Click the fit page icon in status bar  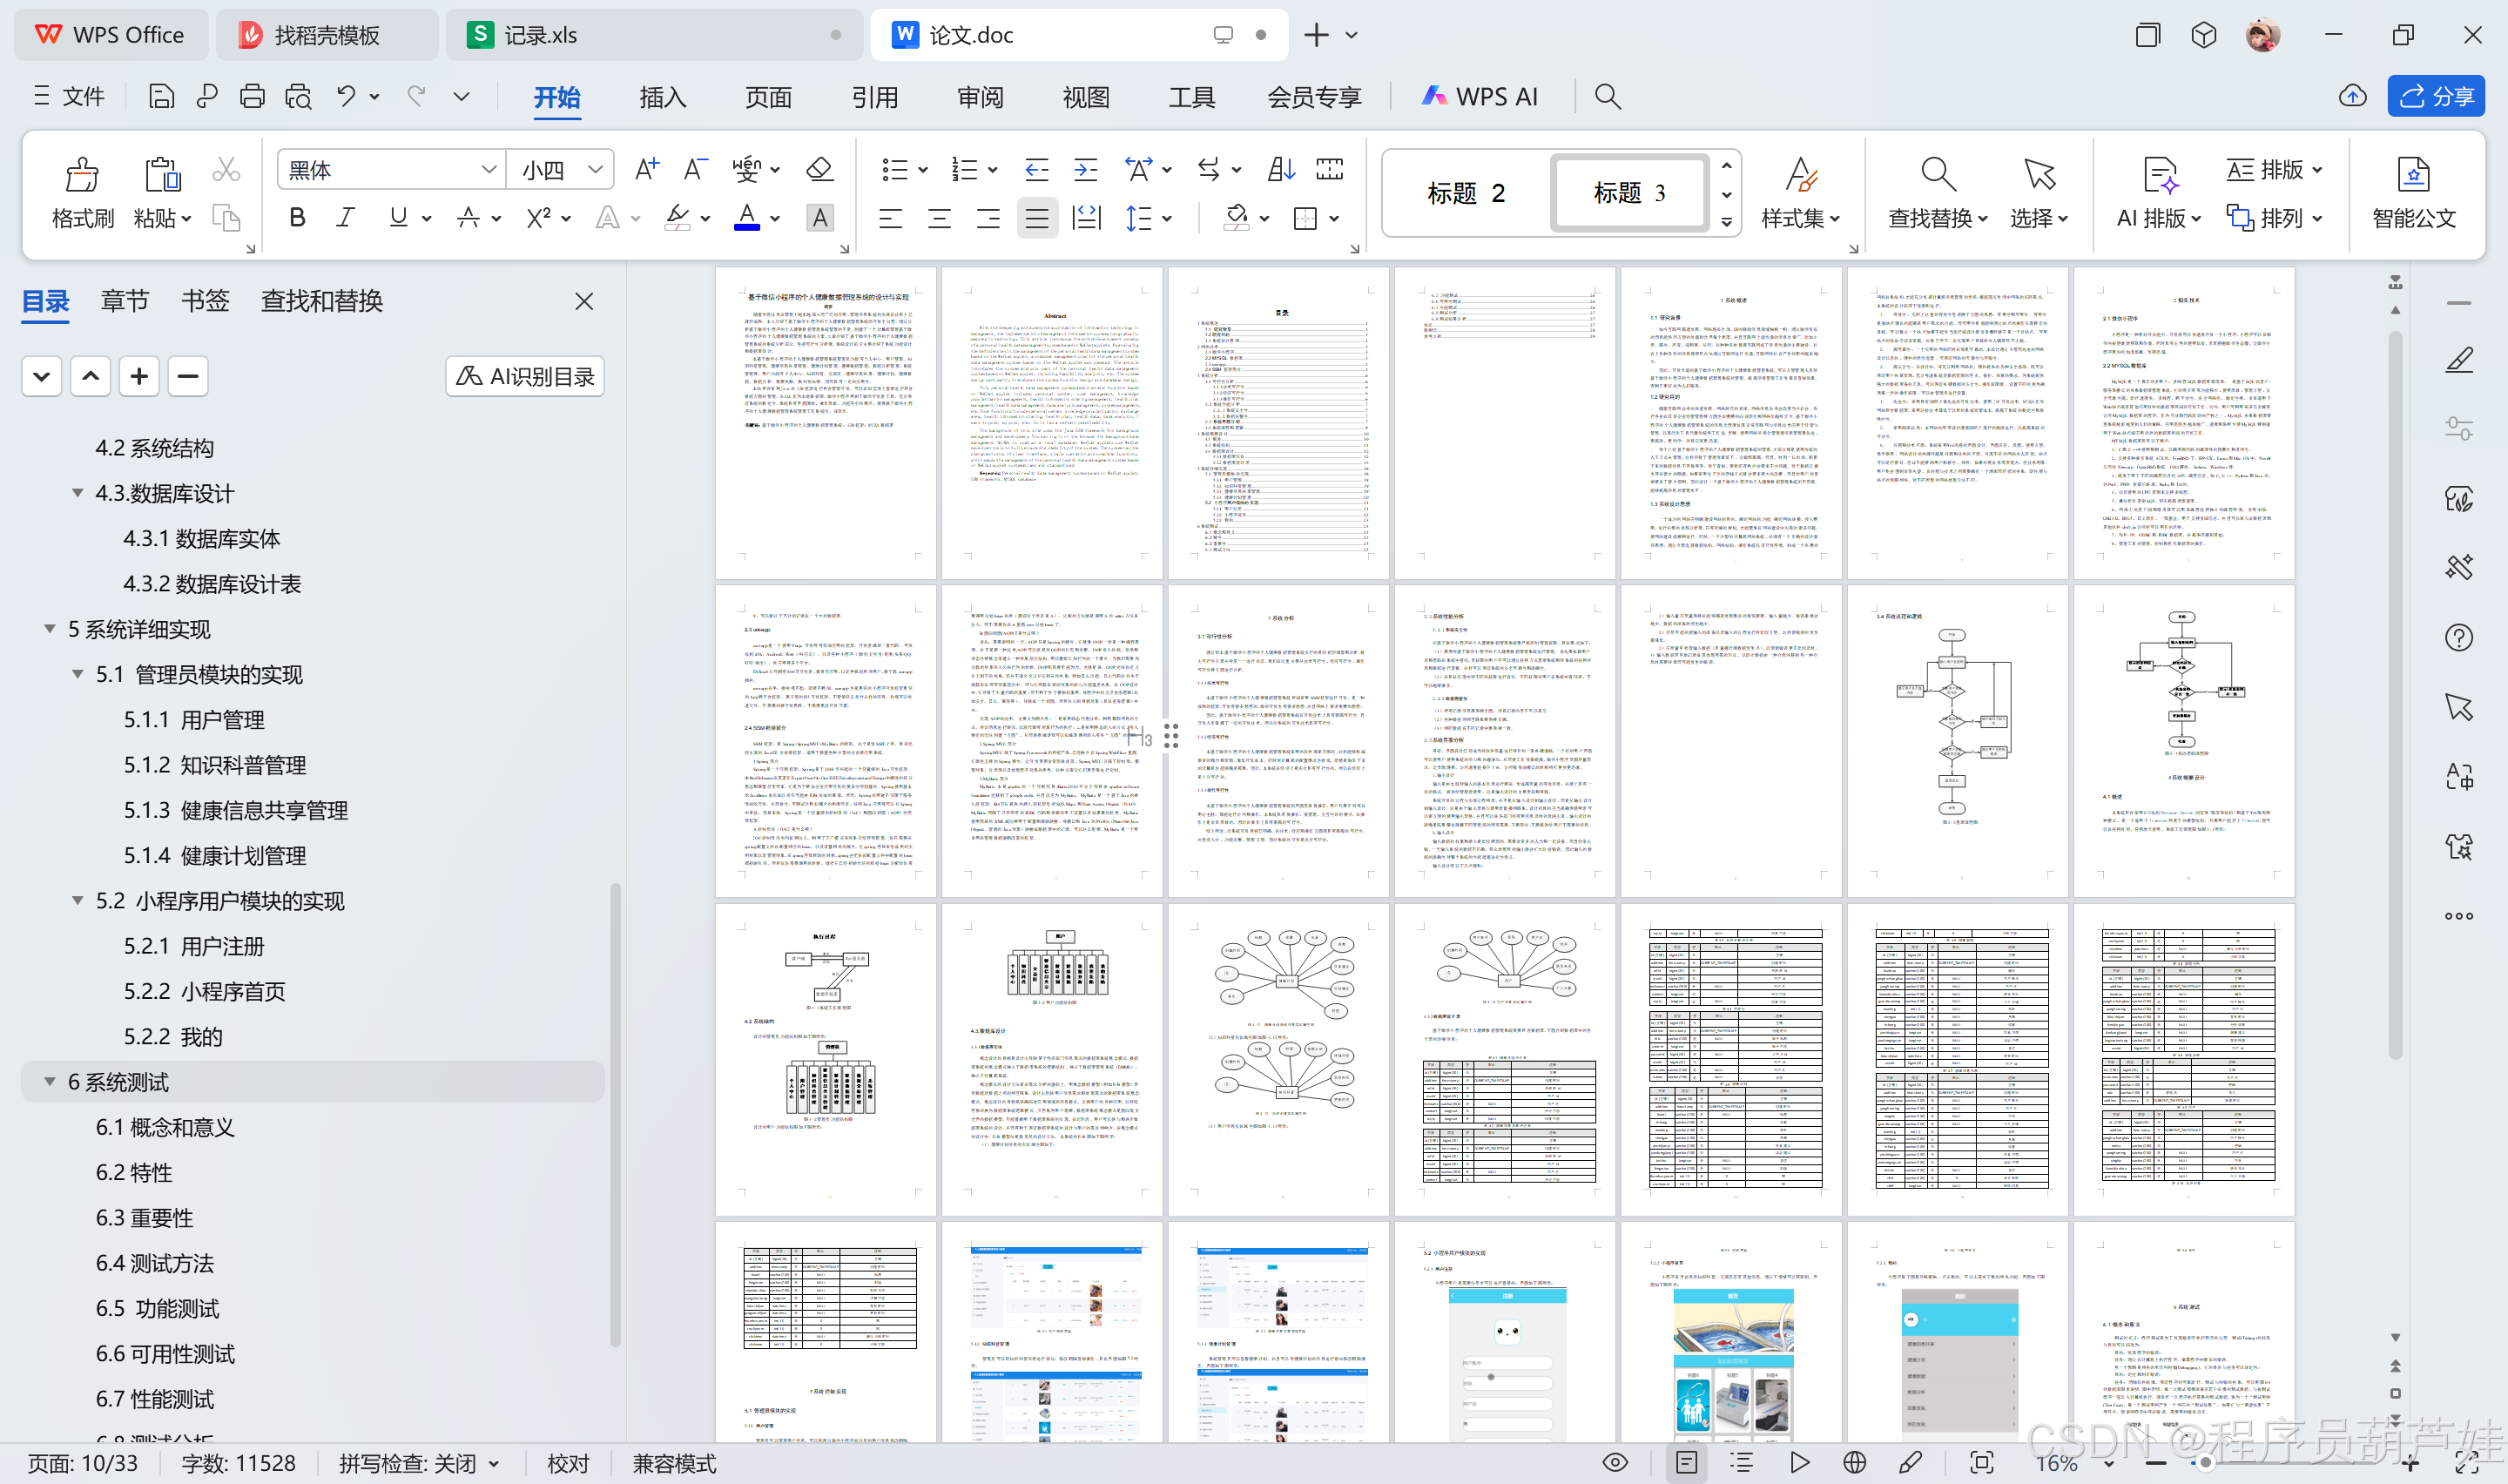pyautogui.click(x=1982, y=1463)
